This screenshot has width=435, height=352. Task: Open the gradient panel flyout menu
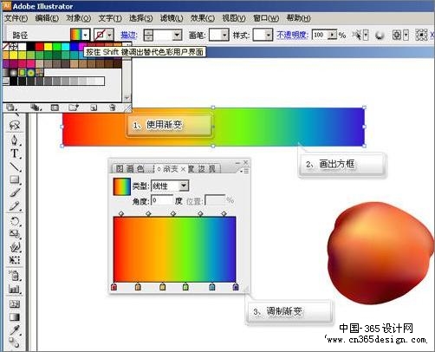244,171
